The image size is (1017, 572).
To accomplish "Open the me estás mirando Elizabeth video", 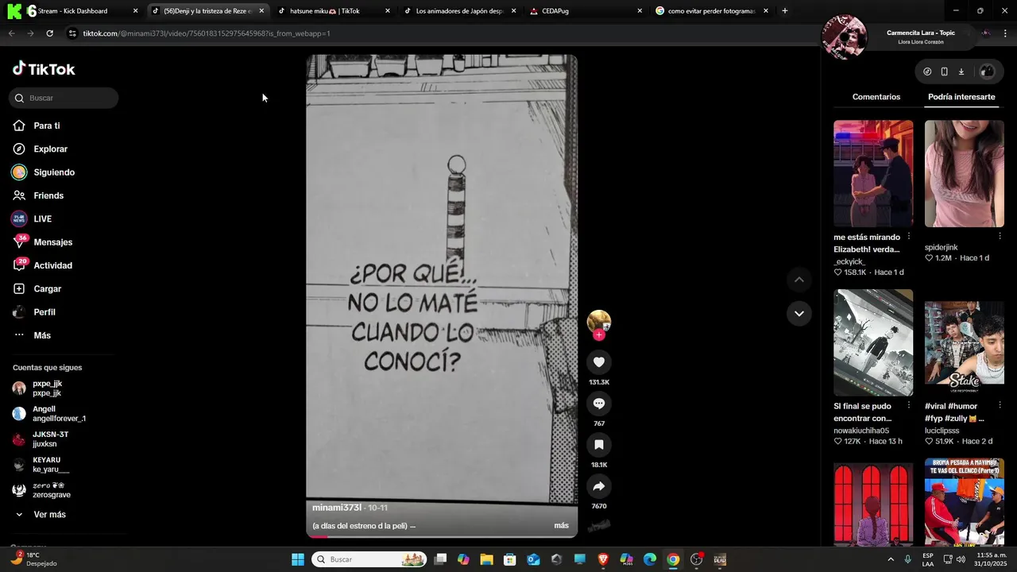I will pyautogui.click(x=873, y=174).
